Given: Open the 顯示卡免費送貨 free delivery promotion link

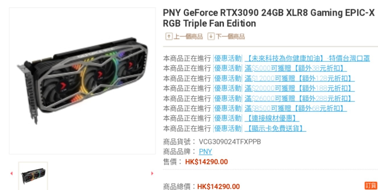Looking at the screenshot, I should pos(275,128).
